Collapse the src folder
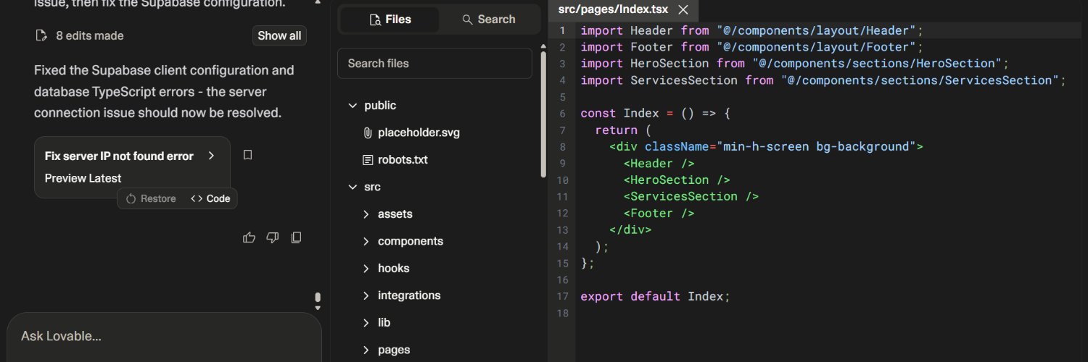 coord(353,187)
